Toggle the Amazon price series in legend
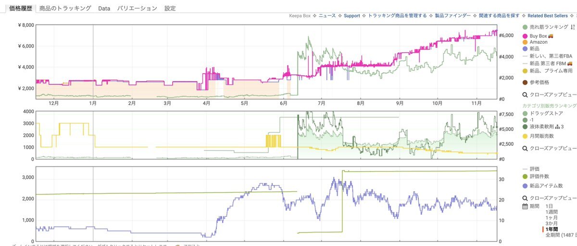 coord(525,42)
